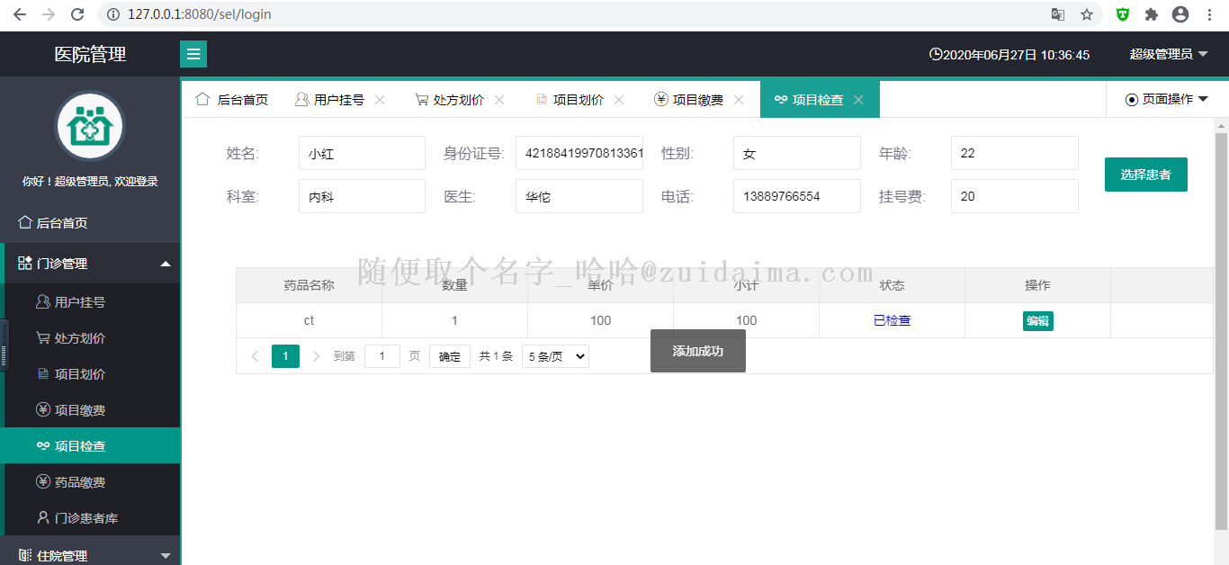Open 药品缴费 in the sidebar
The height and width of the screenshot is (565, 1229).
(90, 482)
